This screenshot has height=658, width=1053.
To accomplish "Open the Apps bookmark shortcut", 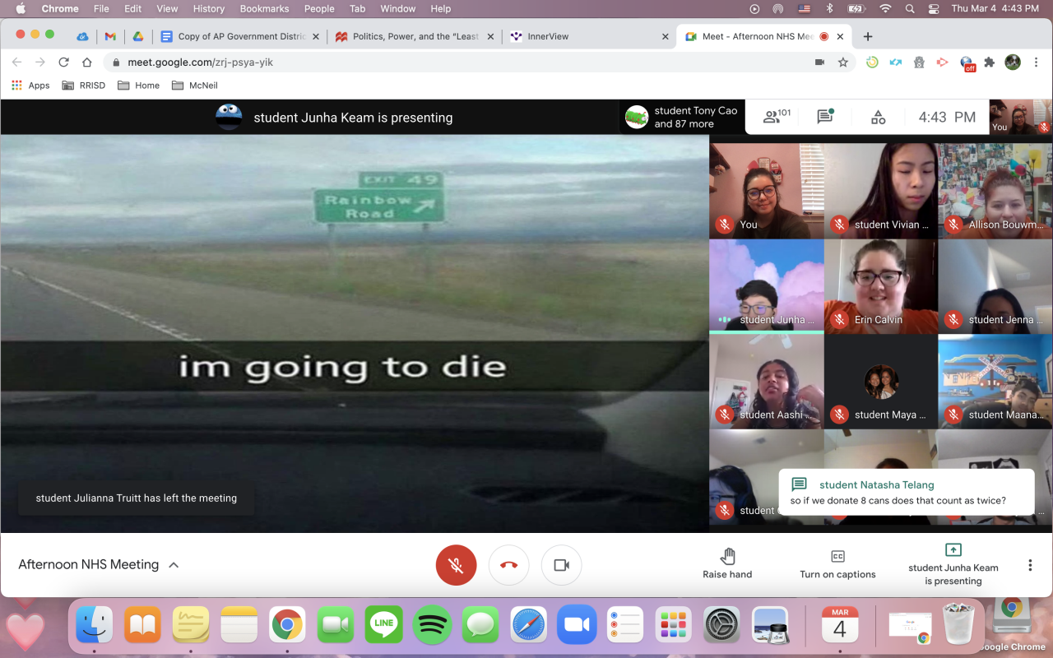I will [30, 86].
